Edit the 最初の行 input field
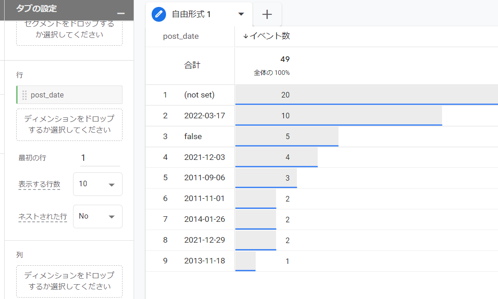Screen dimensions: 498x299 coord(100,158)
